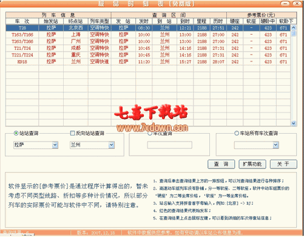This screenshot has width=304, height=237.
Task: Click the 15:27 arrival time cell
Action: pos(185,61)
